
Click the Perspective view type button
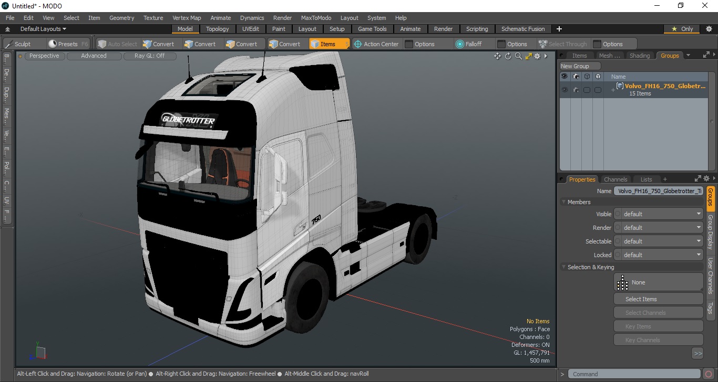[44, 56]
